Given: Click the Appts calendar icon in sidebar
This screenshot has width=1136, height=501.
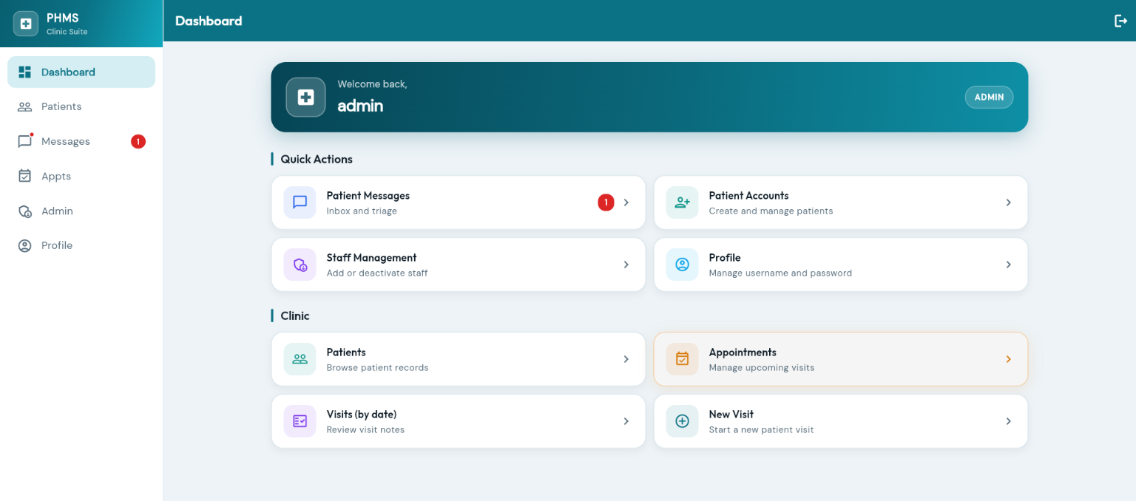Looking at the screenshot, I should point(24,176).
